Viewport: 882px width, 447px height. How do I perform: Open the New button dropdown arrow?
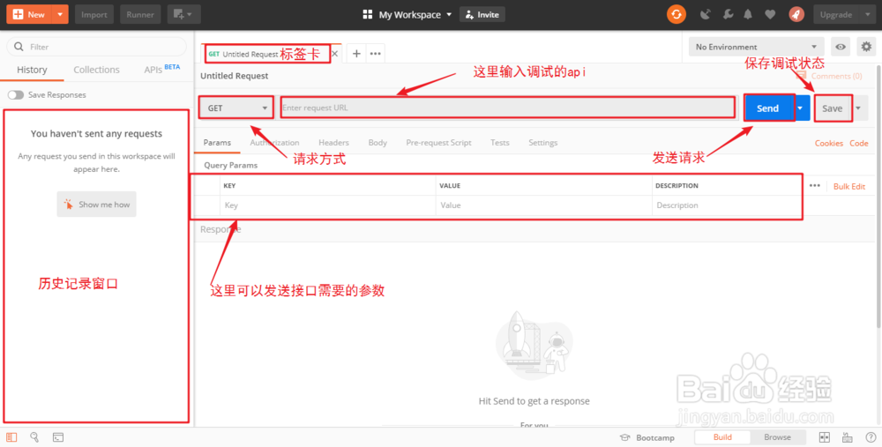pos(60,15)
